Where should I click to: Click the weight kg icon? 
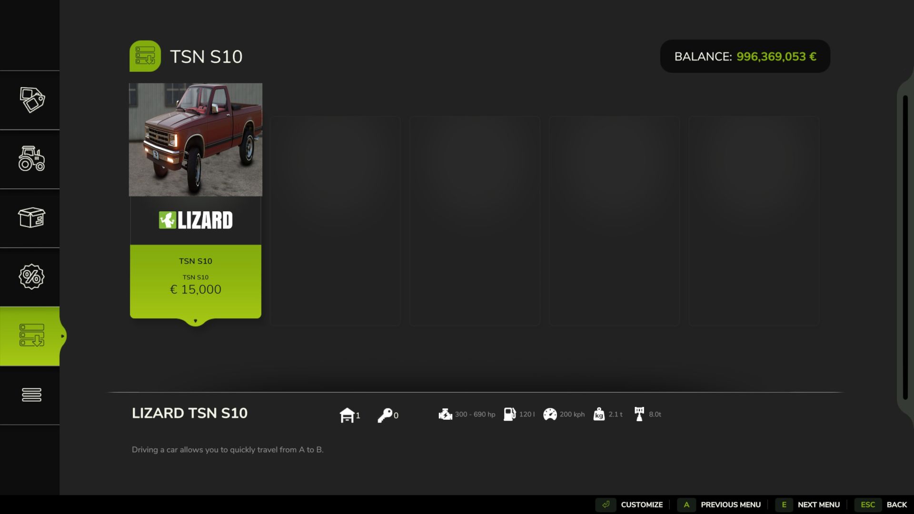pyautogui.click(x=599, y=414)
